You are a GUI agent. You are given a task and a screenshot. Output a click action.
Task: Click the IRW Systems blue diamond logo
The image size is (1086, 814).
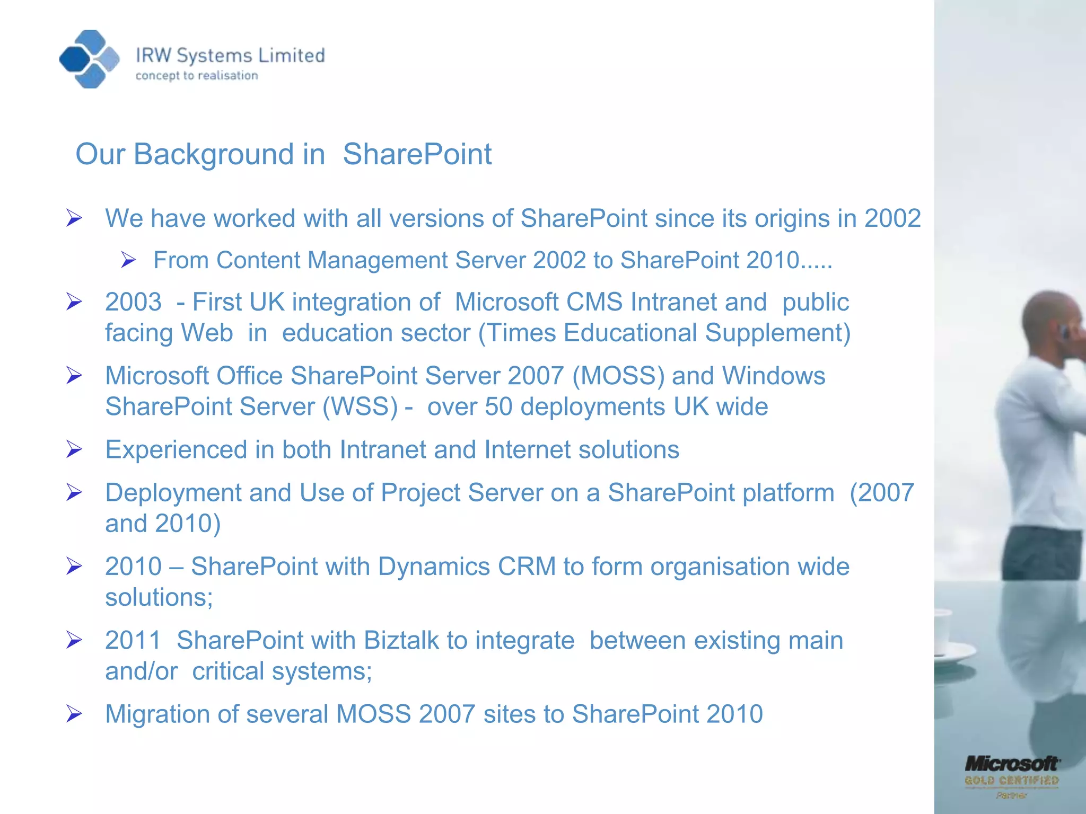coord(89,59)
